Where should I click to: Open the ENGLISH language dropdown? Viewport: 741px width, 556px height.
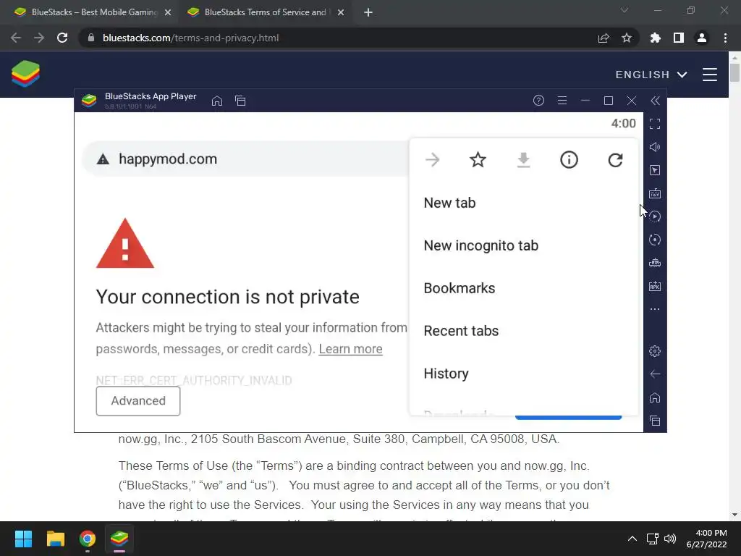pyautogui.click(x=651, y=75)
